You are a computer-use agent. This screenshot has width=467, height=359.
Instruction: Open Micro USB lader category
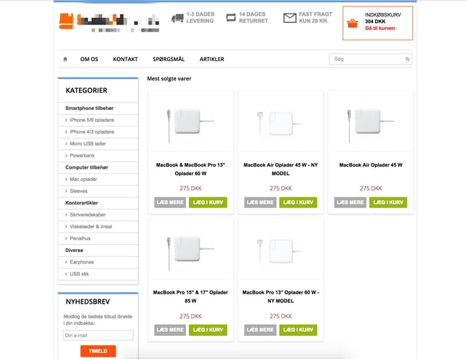pyautogui.click(x=88, y=144)
